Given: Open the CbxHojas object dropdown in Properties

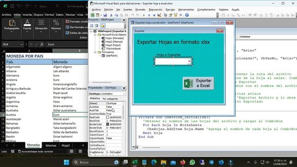Looking at the screenshot, I should pyautogui.click(x=124, y=94).
